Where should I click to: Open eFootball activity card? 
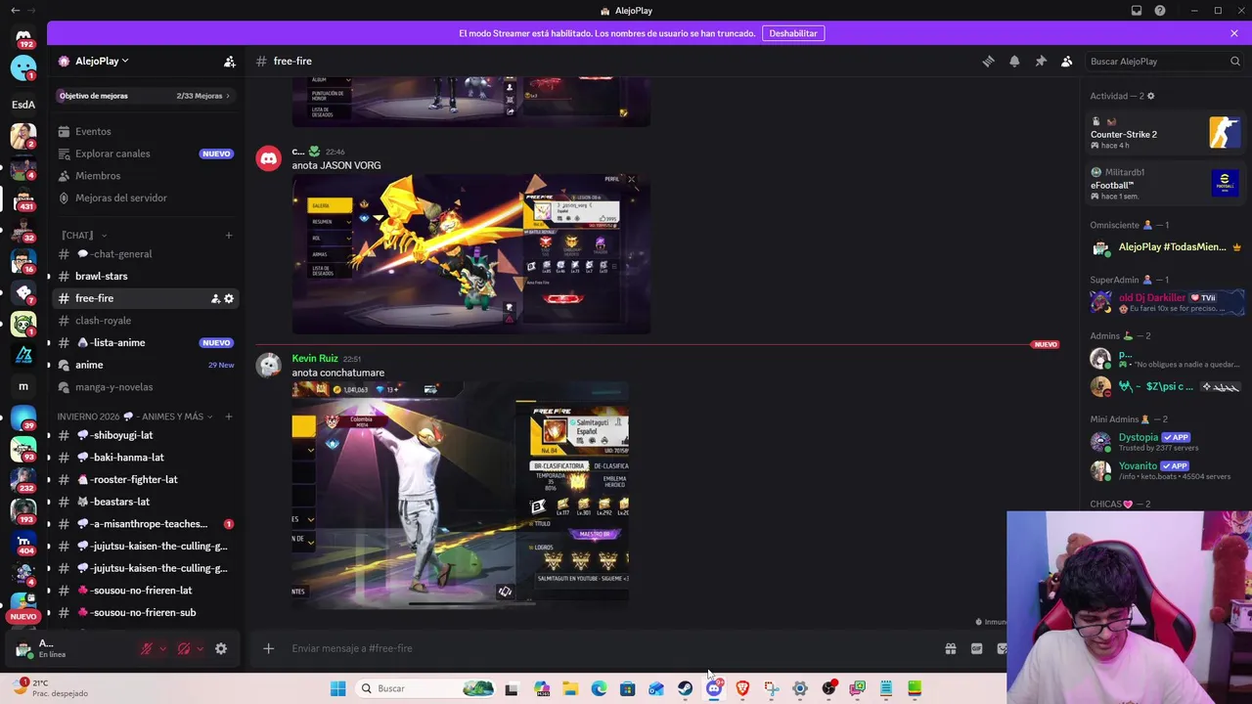tap(1166, 184)
